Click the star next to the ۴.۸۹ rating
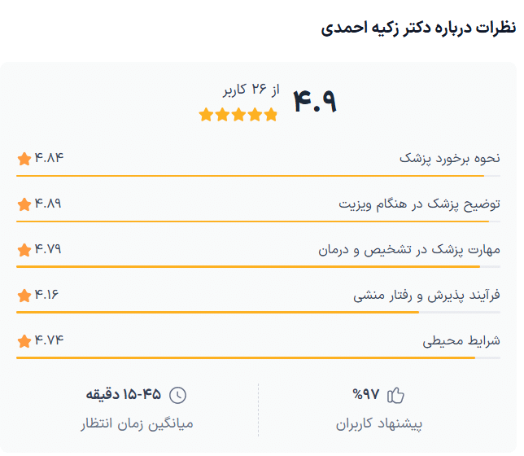The width and height of the screenshot is (524, 456). coord(24,204)
